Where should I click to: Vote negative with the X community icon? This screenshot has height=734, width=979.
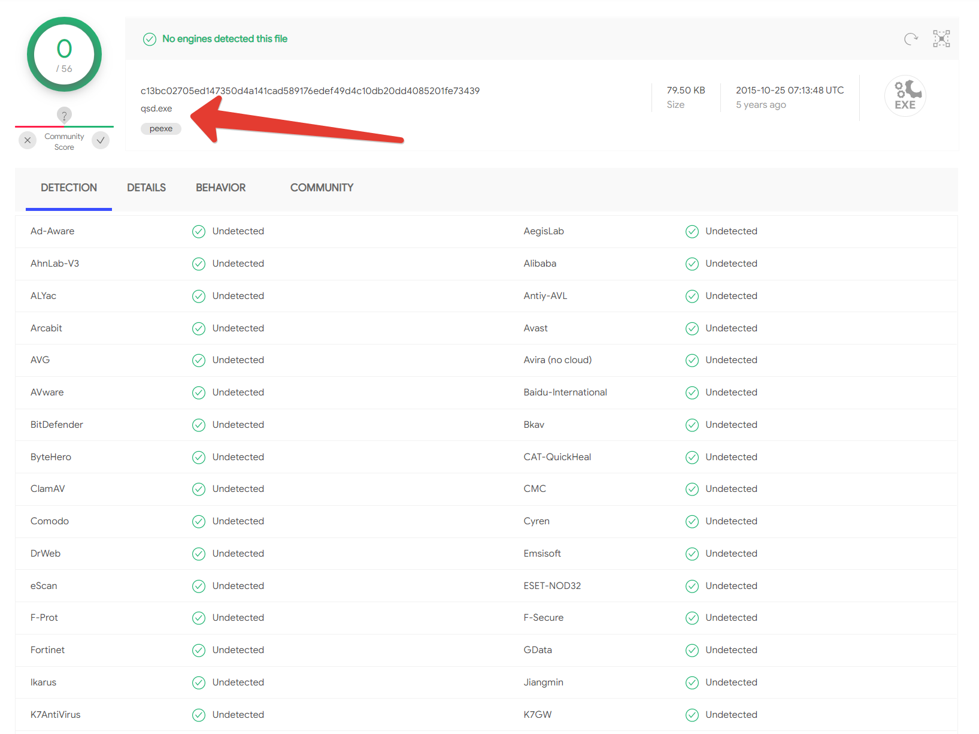(28, 140)
